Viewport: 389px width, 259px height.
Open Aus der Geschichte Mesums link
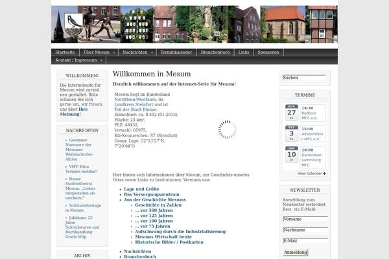tap(155, 200)
